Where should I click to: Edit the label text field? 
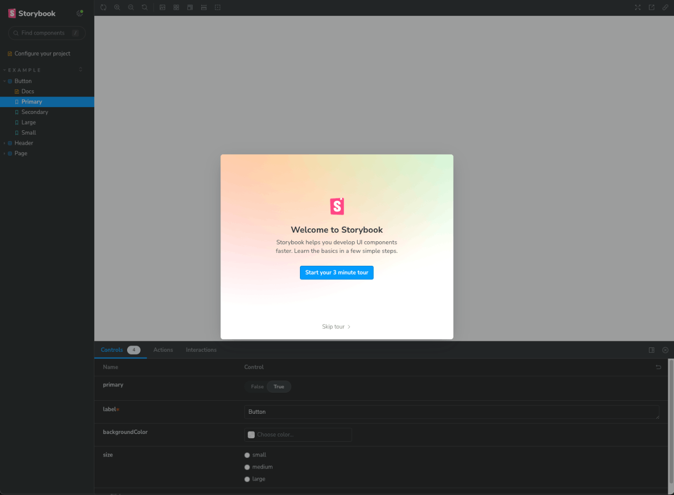[452, 412]
